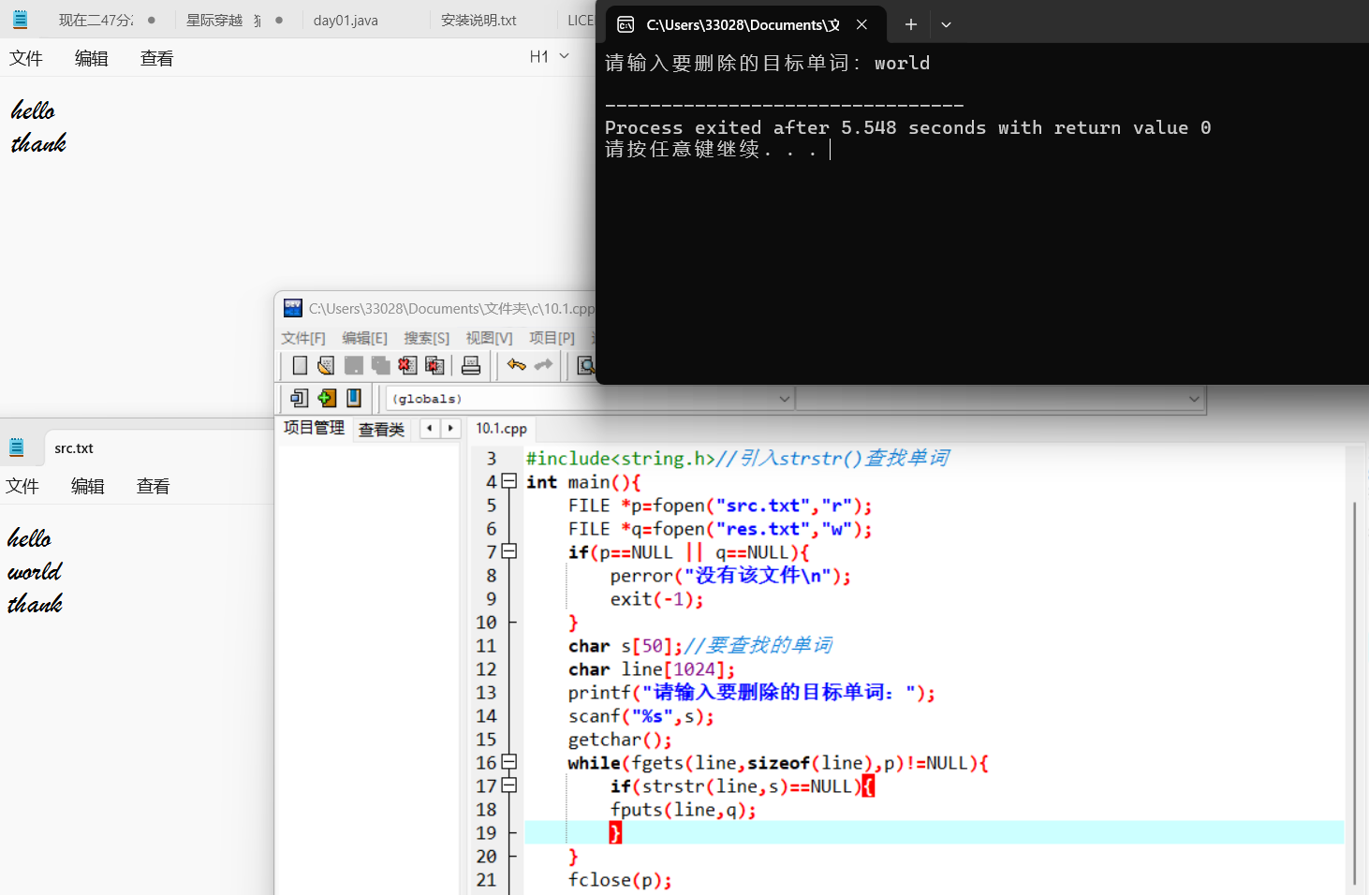Click the scanf line 14 in editor
1369x895 pixels.
tap(640, 716)
